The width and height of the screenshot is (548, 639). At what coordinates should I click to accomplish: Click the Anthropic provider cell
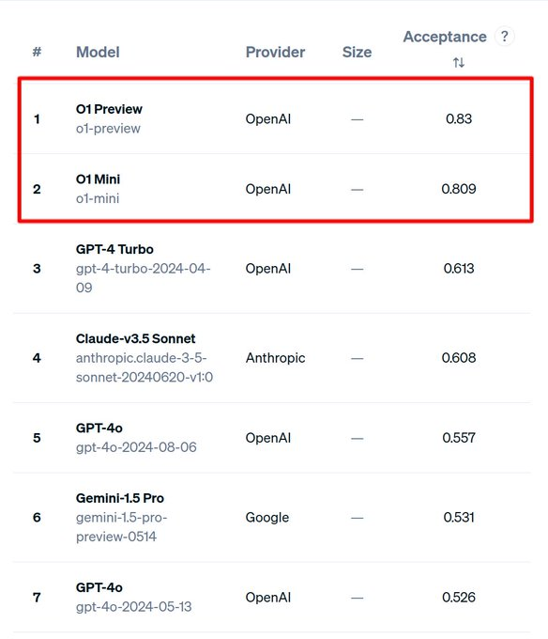275,357
